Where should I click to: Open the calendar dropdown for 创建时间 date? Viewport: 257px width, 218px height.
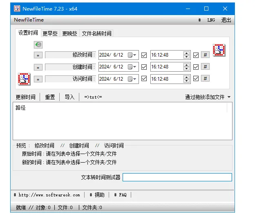[132, 67]
